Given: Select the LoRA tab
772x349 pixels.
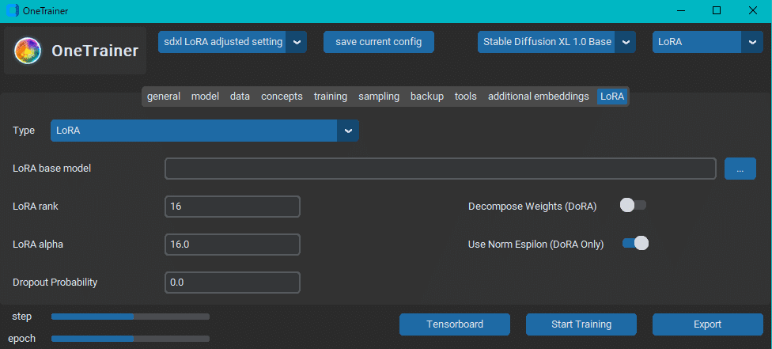Looking at the screenshot, I should point(612,97).
